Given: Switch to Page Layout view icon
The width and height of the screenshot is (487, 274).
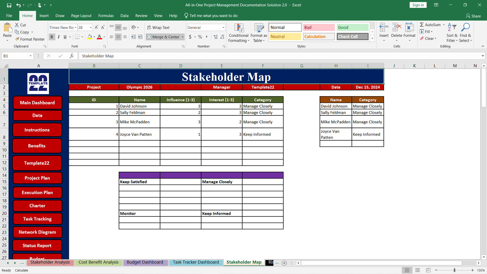Looking at the screenshot, I should point(418,270).
